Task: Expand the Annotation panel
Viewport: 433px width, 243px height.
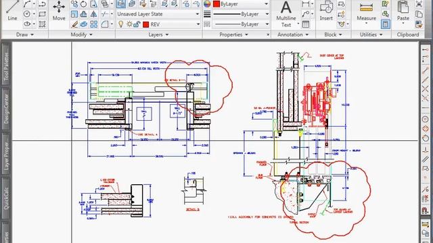Action: (x=293, y=34)
